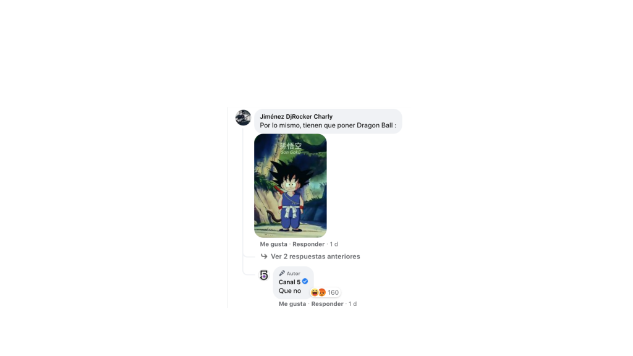Like Canal 5's Que no reply
Screen dimensions: 633x356
click(292, 304)
